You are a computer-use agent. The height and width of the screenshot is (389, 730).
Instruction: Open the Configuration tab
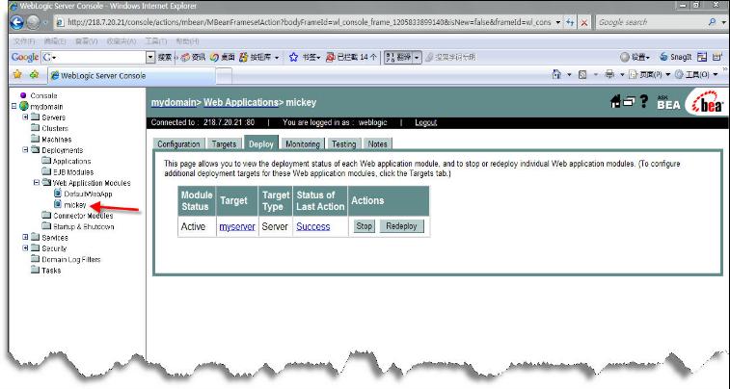[178, 144]
